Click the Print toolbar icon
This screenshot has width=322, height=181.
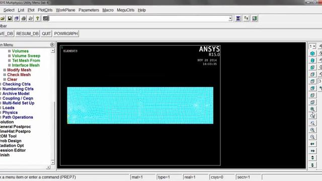click(24, 19)
